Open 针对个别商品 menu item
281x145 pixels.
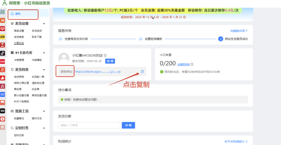tap(22, 101)
